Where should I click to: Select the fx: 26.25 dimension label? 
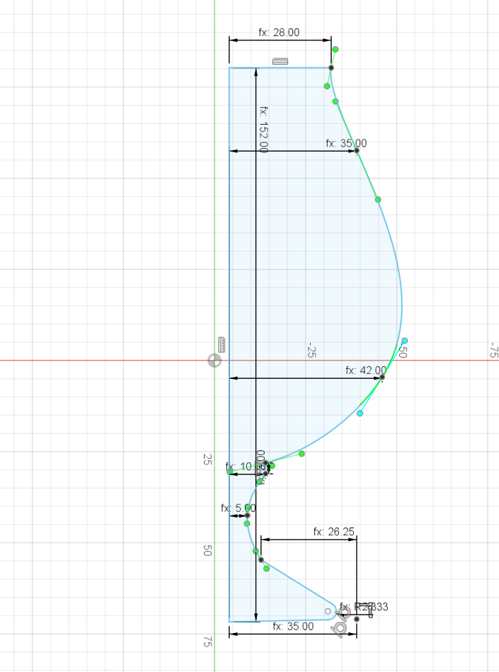pos(333,531)
